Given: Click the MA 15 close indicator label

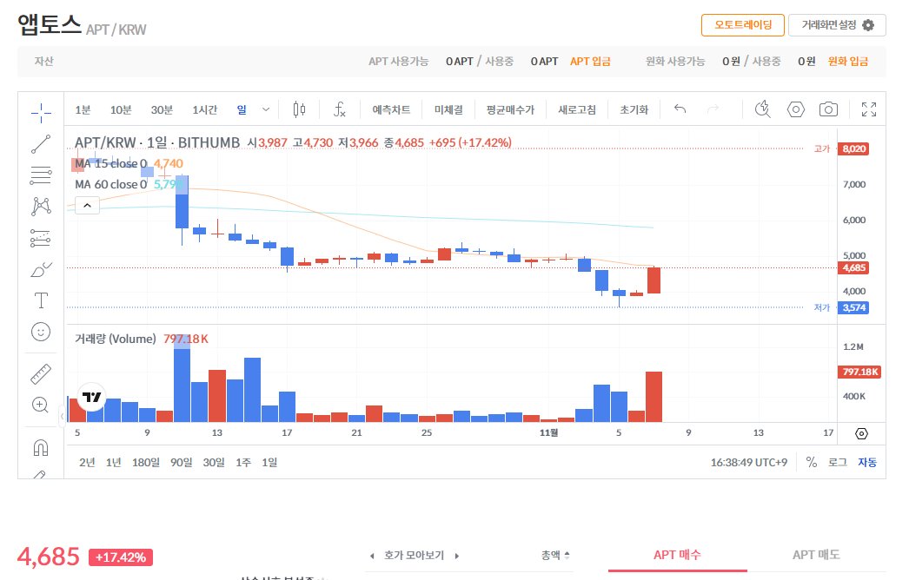Looking at the screenshot, I should point(110,163).
